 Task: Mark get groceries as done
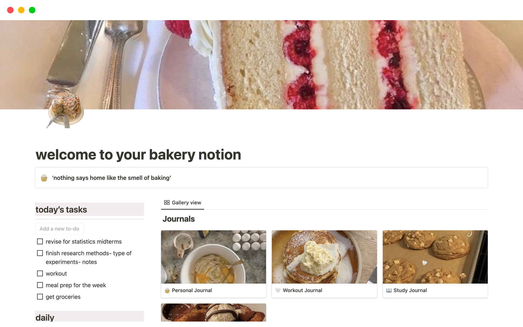pyautogui.click(x=40, y=297)
